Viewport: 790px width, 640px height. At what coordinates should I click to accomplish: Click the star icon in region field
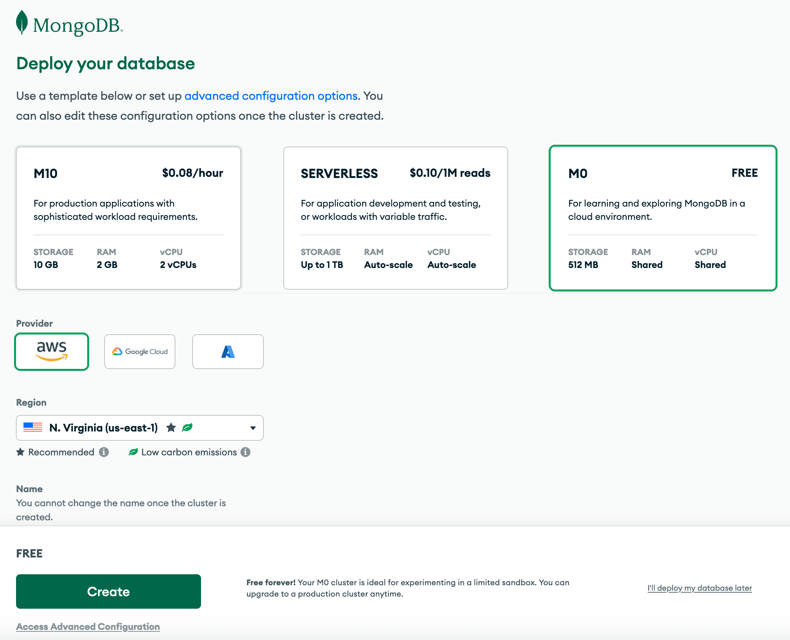(x=171, y=428)
